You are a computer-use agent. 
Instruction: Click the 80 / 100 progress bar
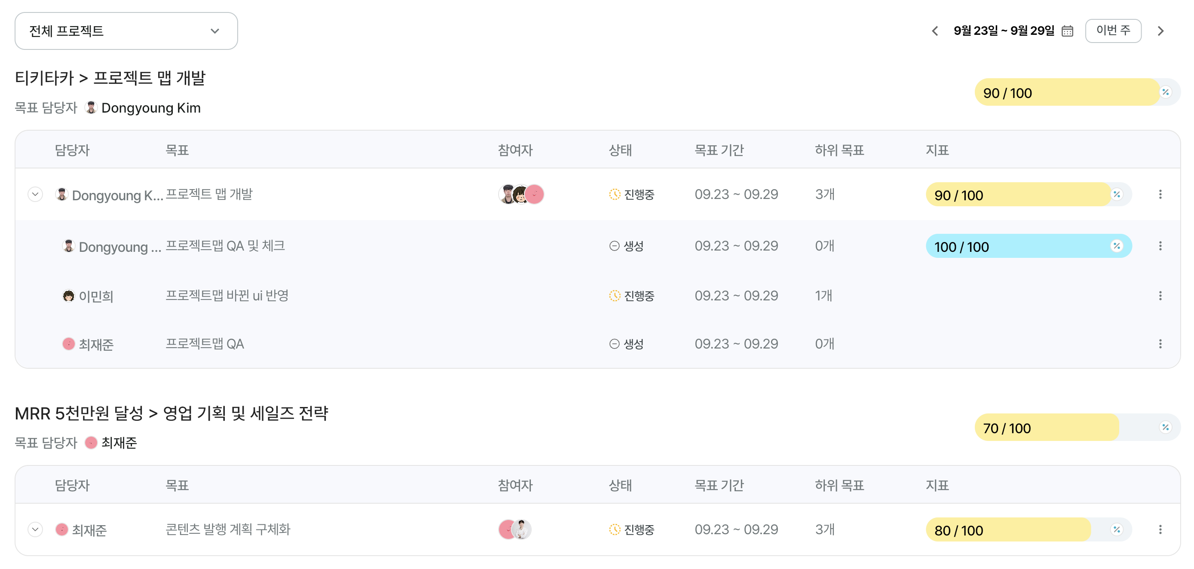click(x=1008, y=530)
